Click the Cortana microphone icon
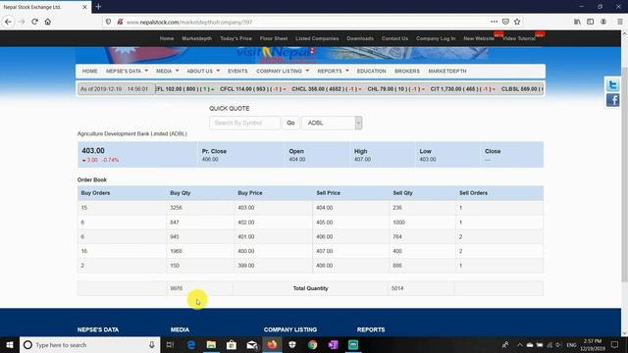628x353 pixels. pos(152,344)
